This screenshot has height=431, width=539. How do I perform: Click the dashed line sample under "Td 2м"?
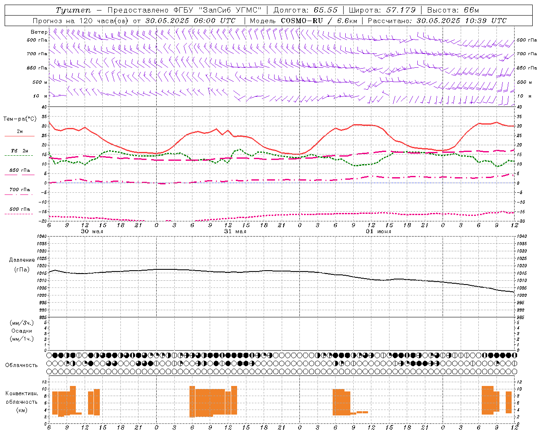point(19,156)
